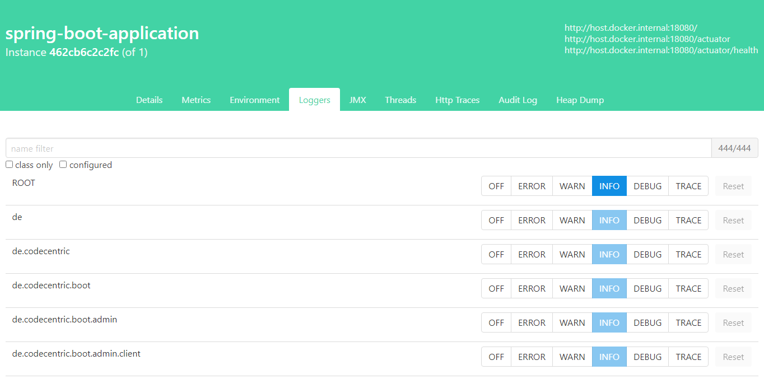The width and height of the screenshot is (764, 379).
Task: Enable the class only checkbox
Action: (9, 165)
